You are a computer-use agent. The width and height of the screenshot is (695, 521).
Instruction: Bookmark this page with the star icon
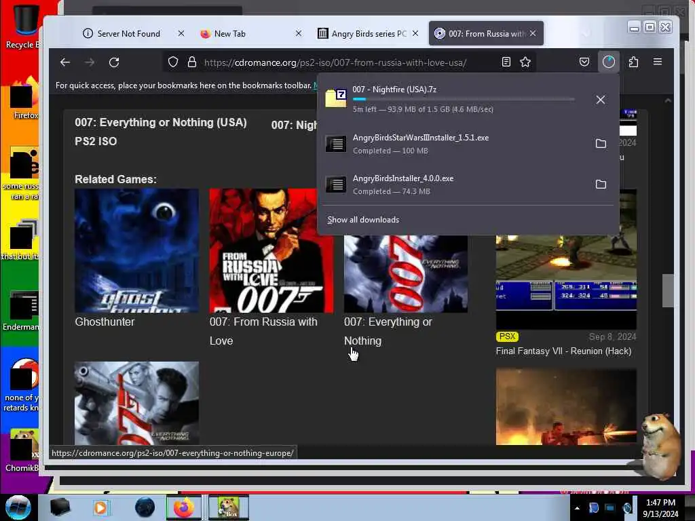525,62
